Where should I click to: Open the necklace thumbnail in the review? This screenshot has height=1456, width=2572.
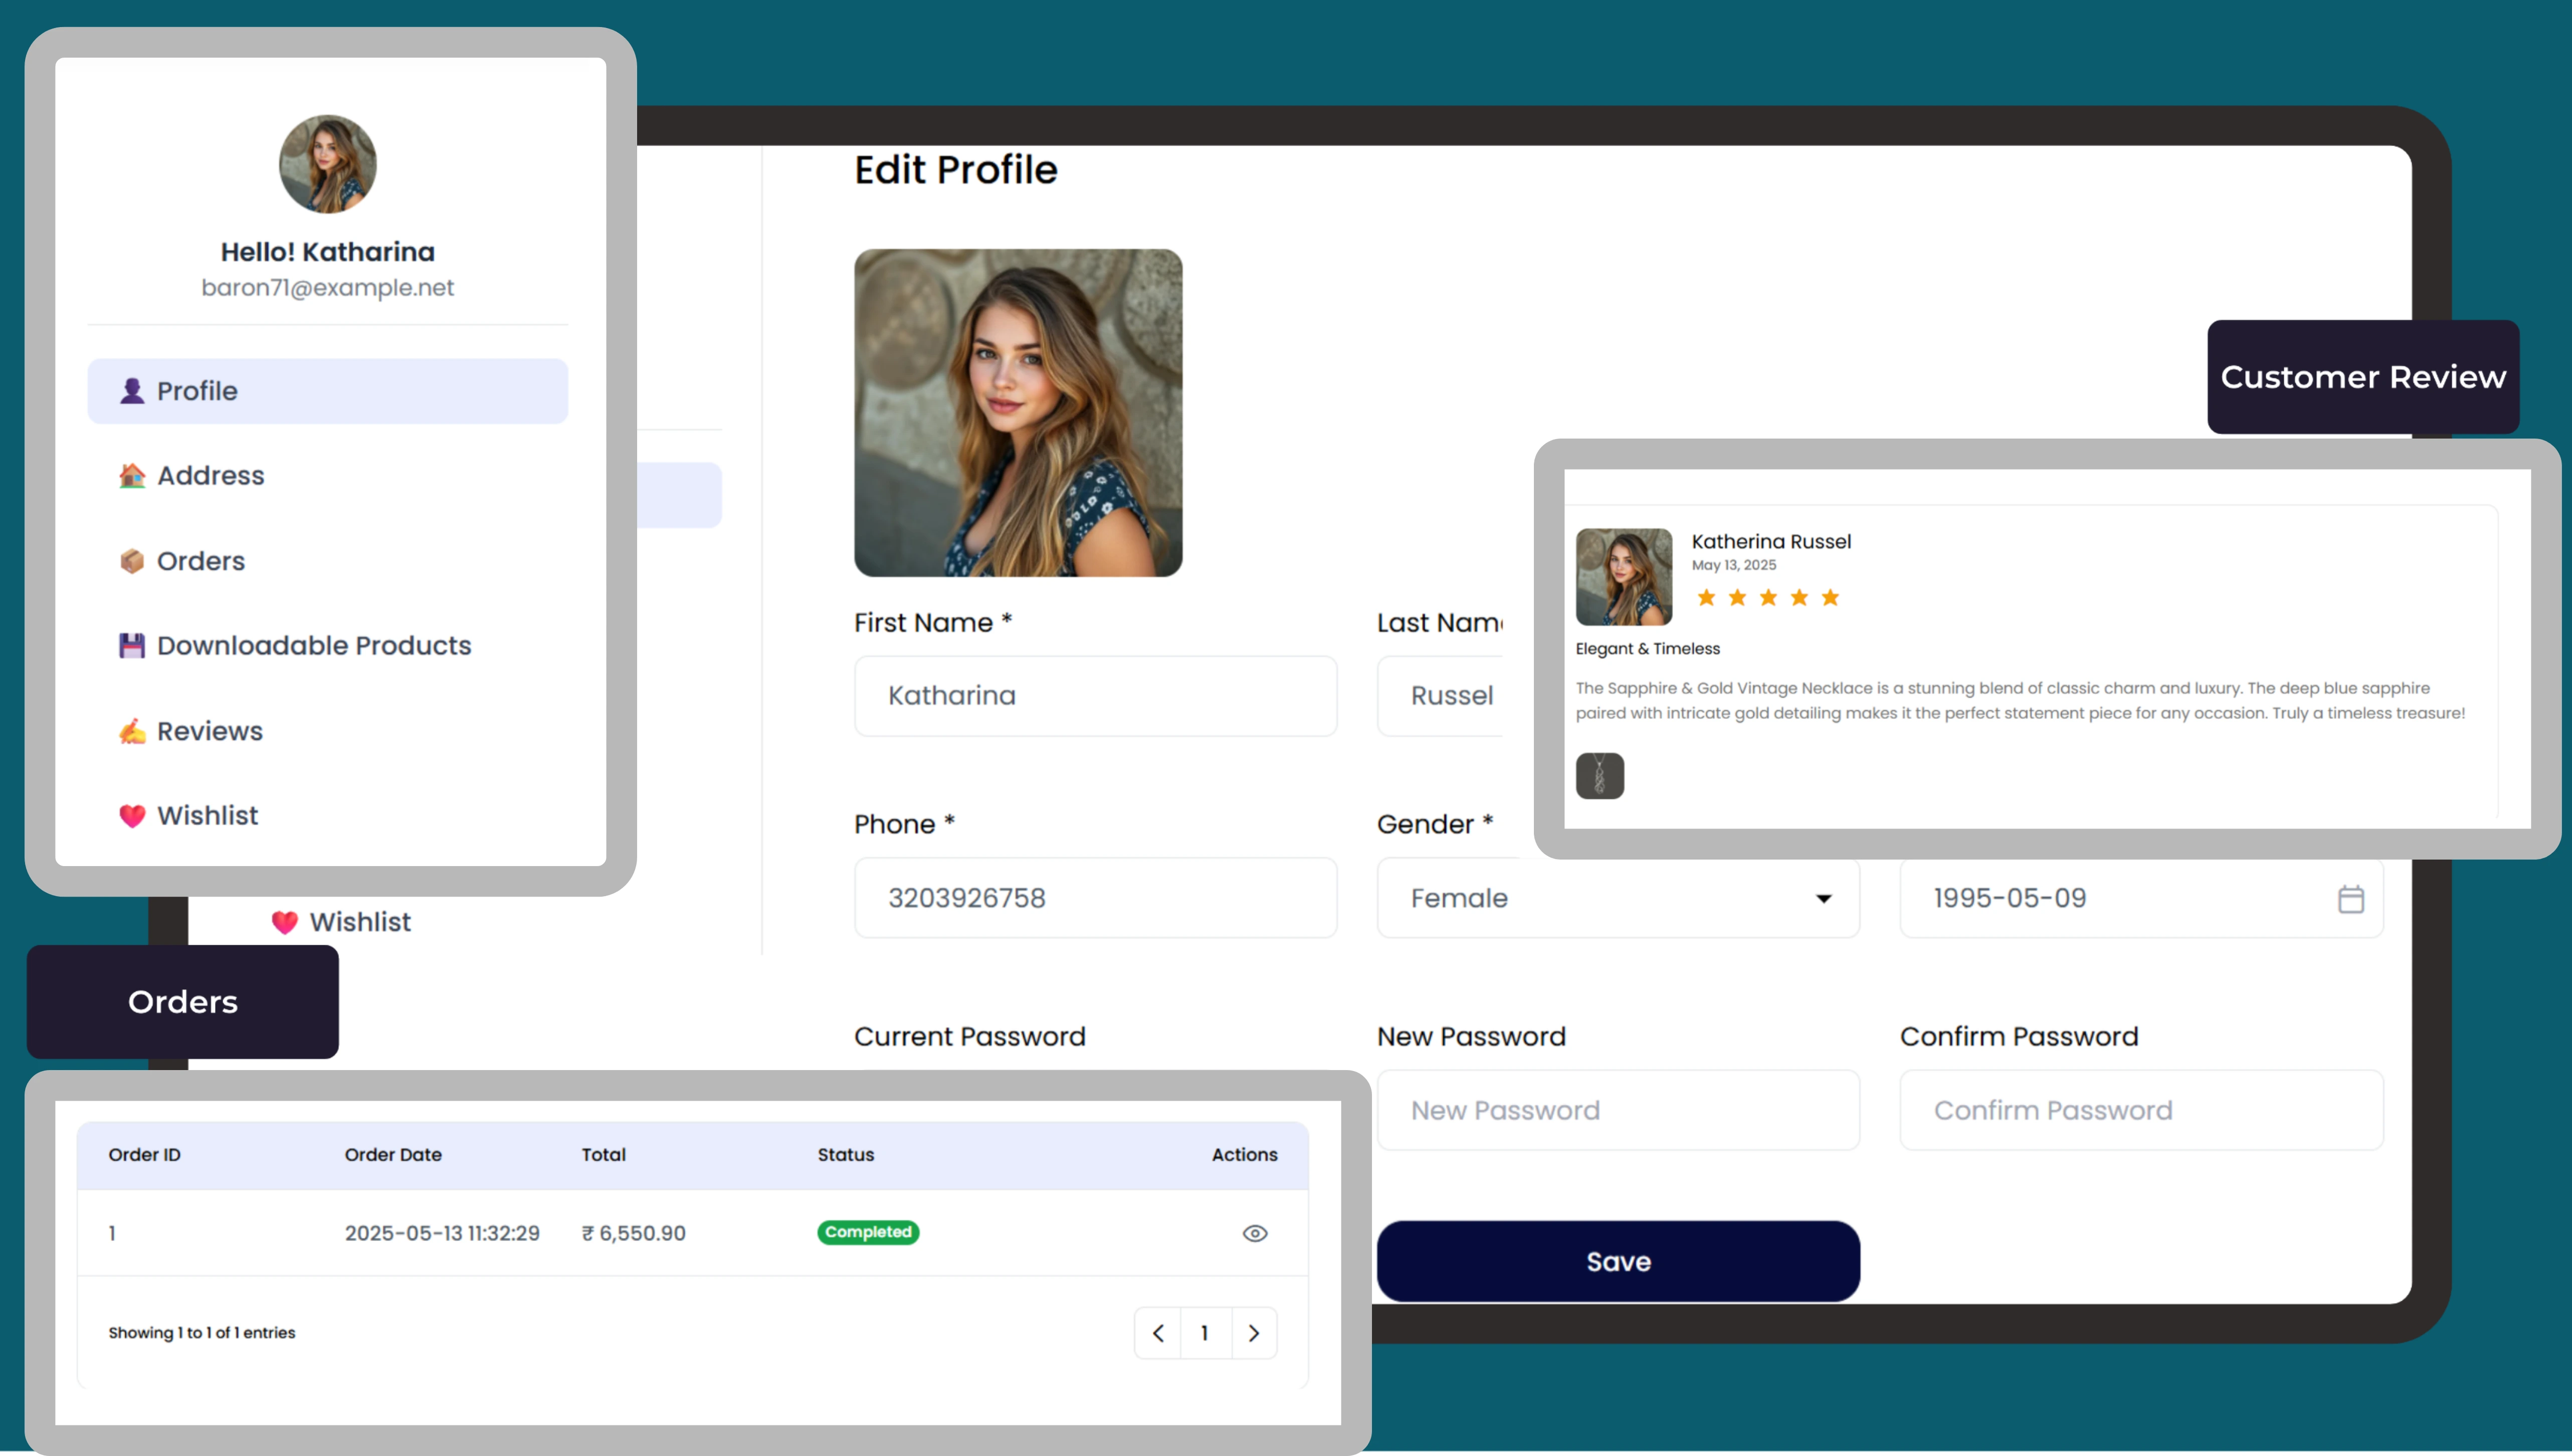[x=1599, y=776]
